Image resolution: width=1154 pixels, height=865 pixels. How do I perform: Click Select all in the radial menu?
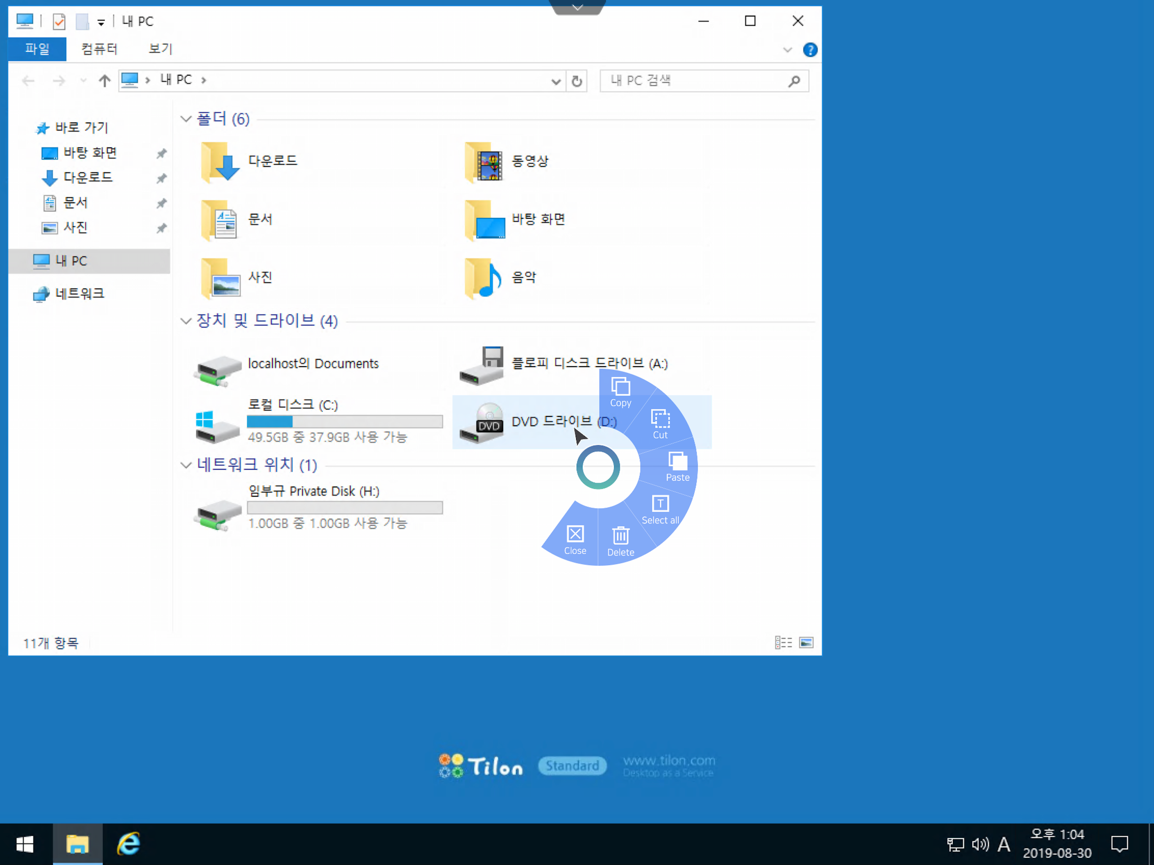click(x=660, y=509)
